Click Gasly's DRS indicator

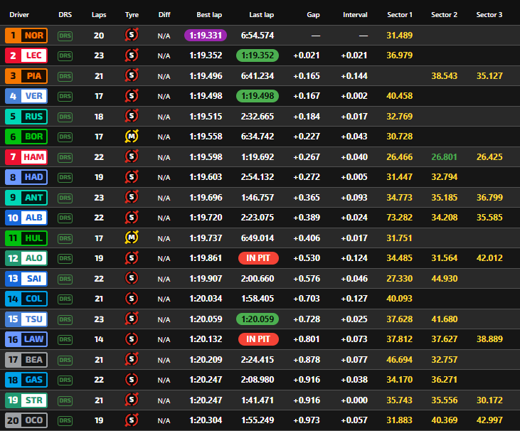click(x=65, y=380)
